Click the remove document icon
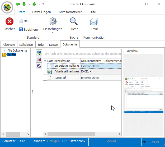The height and width of the screenshot is (147, 165). click(39, 59)
